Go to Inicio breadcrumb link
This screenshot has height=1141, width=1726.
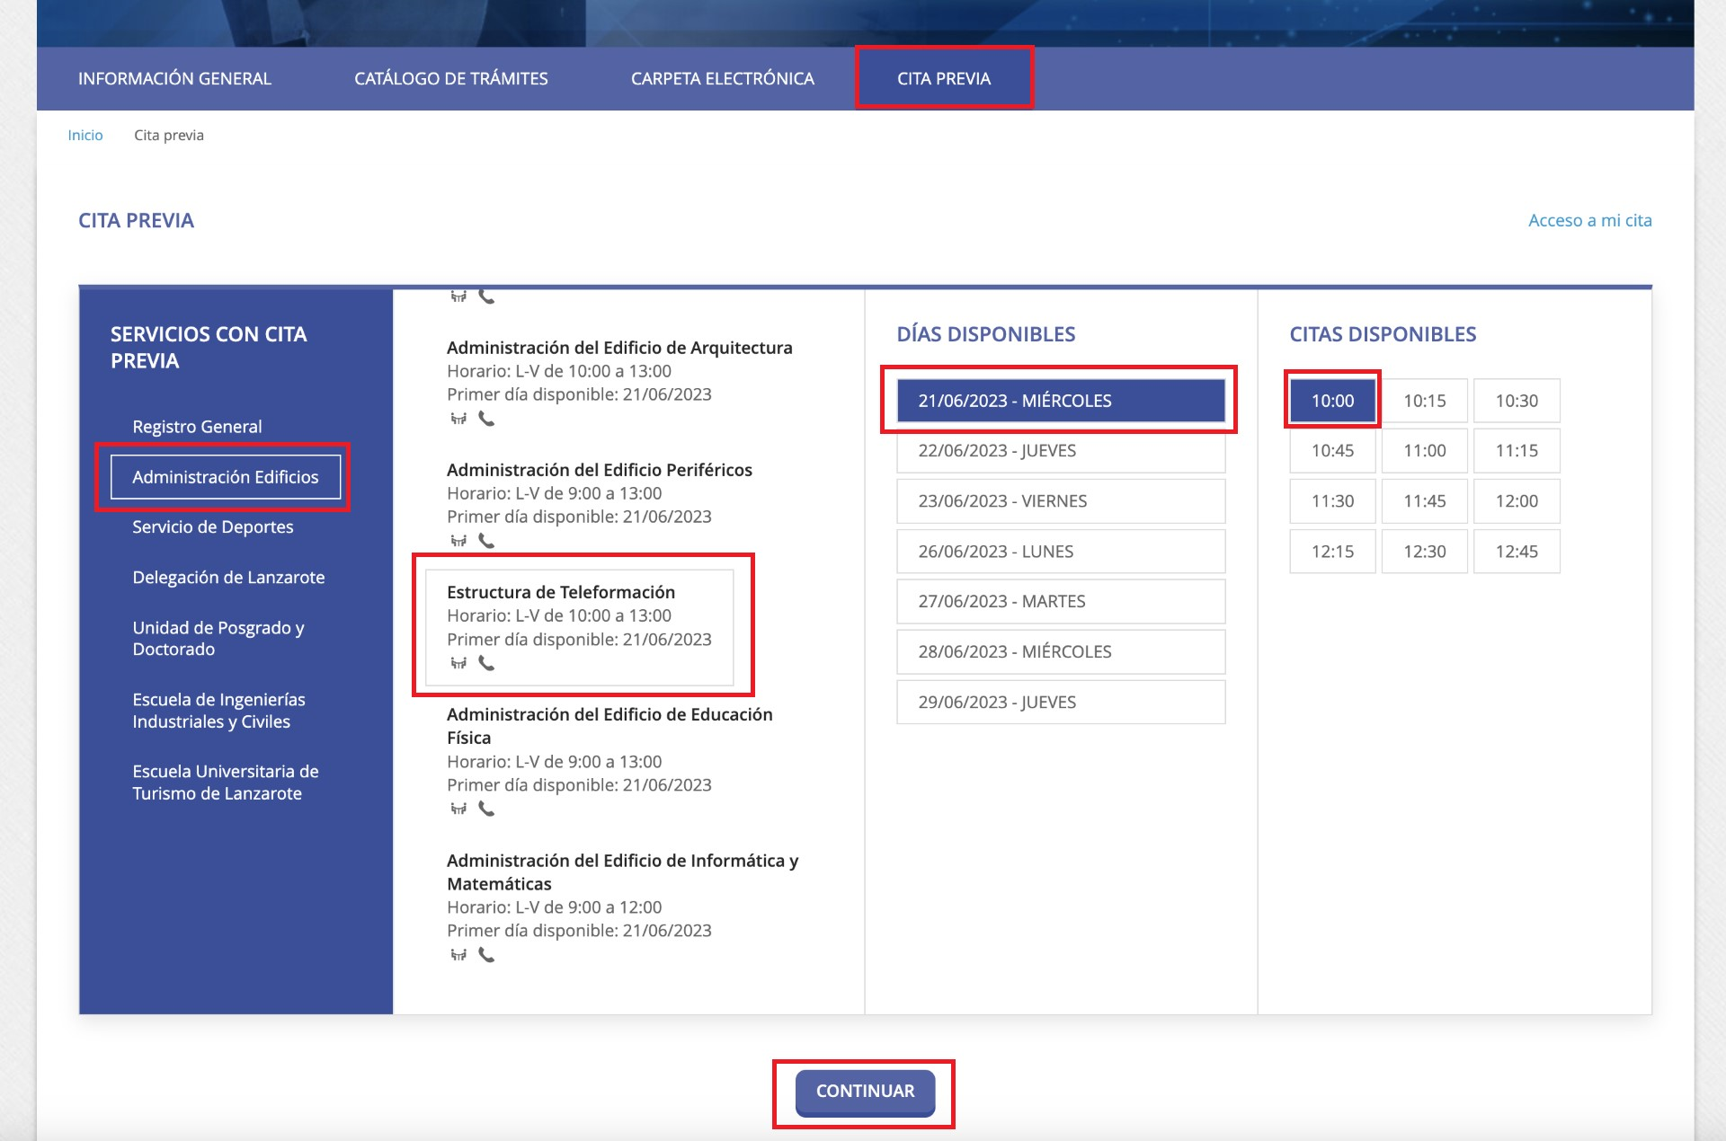85,135
